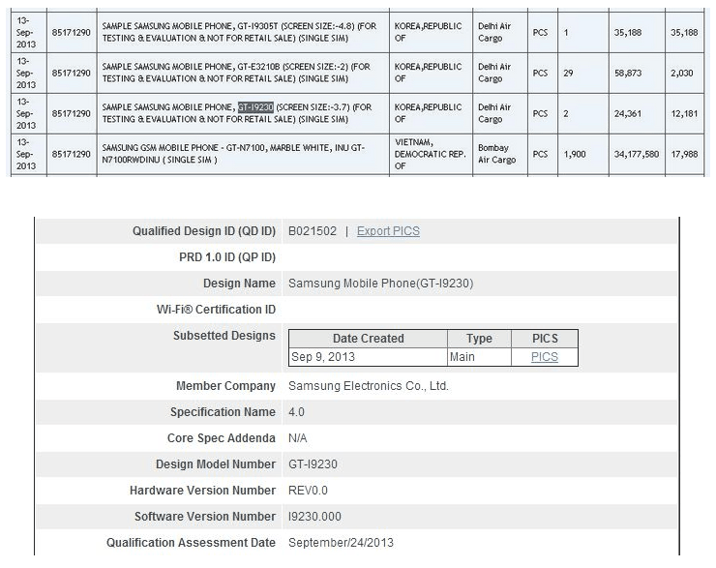Screen dimensions: 716x568
Task: Click the value 58,873
Action: [x=627, y=73]
